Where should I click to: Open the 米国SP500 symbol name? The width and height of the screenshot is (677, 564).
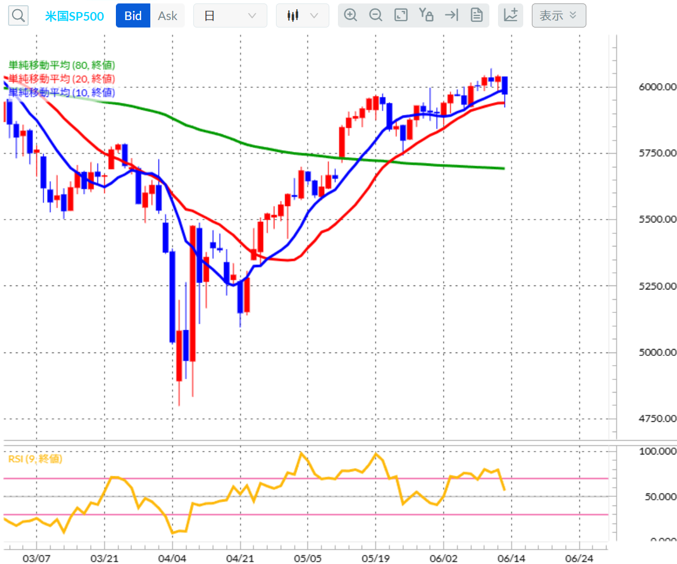coord(74,16)
